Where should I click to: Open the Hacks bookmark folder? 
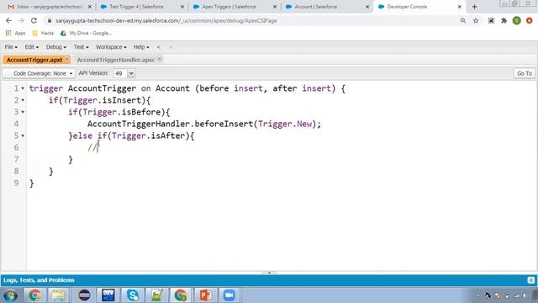pyautogui.click(x=43, y=34)
